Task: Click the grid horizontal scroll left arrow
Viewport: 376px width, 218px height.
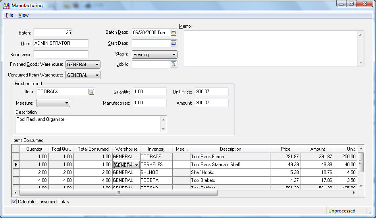Action: point(15,193)
